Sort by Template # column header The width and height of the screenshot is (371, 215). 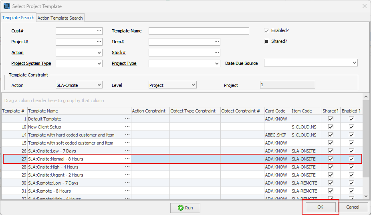(14, 111)
